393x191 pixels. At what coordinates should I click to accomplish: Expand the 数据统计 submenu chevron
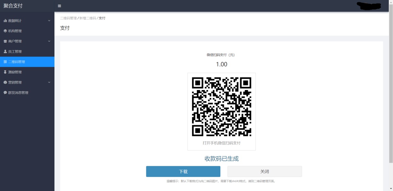point(49,21)
